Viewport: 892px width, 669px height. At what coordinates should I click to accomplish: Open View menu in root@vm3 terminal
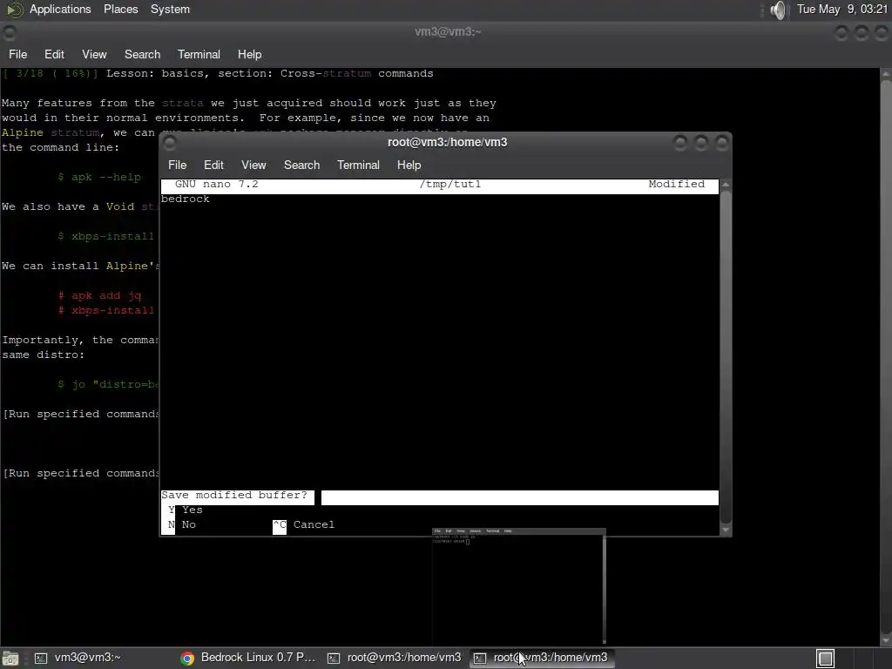253,165
